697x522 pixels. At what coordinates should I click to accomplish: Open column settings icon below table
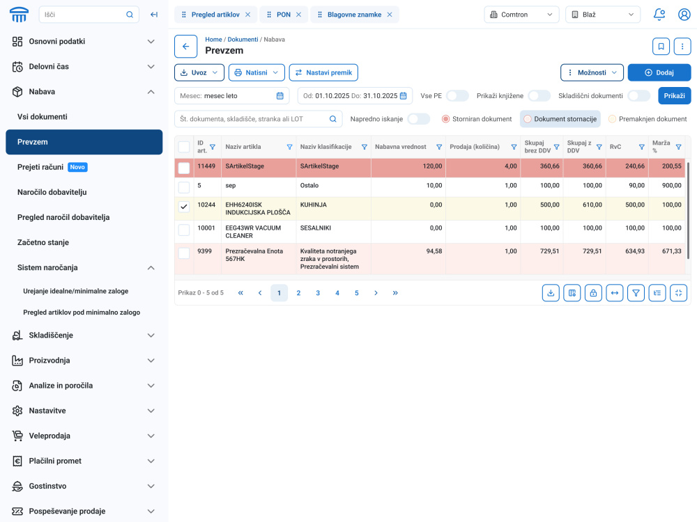[x=572, y=293]
